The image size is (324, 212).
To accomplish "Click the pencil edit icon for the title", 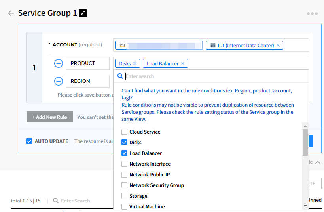I will [x=83, y=13].
